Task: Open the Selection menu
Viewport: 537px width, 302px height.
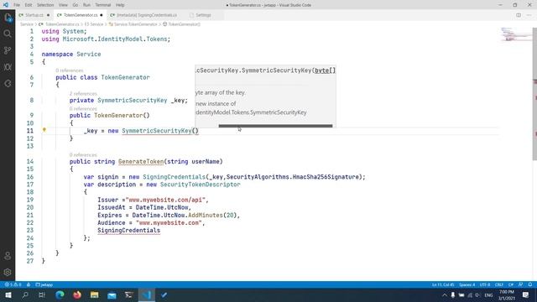Action: coord(45,5)
